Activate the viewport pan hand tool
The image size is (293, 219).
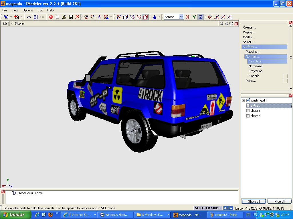(226, 24)
